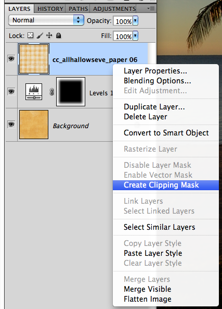Screen dimensions: 222x309
Task: Open the Normal blend mode dropdown
Action: pos(46,20)
